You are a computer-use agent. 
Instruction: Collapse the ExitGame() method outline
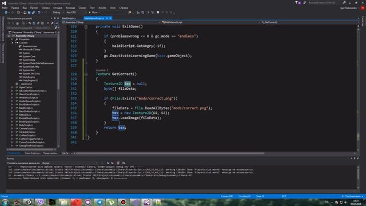point(86,27)
